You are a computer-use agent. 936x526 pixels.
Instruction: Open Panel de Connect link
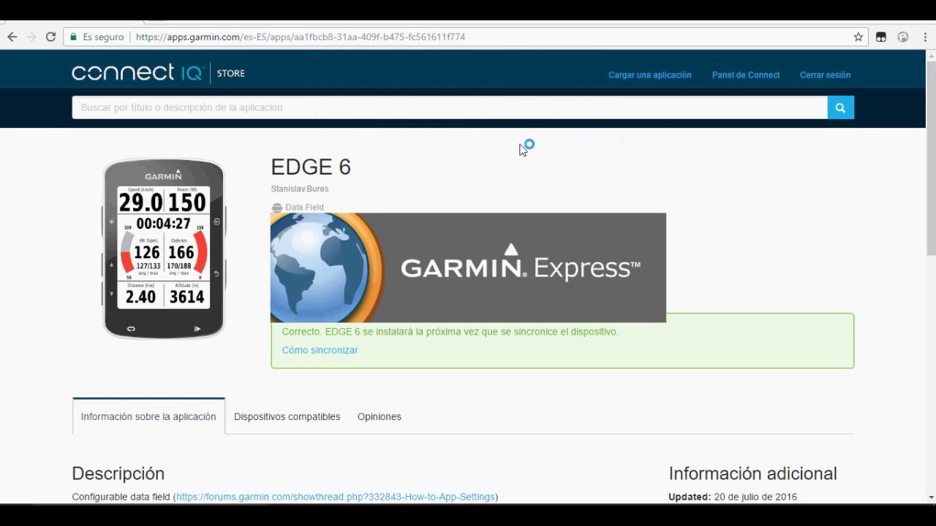pos(746,75)
